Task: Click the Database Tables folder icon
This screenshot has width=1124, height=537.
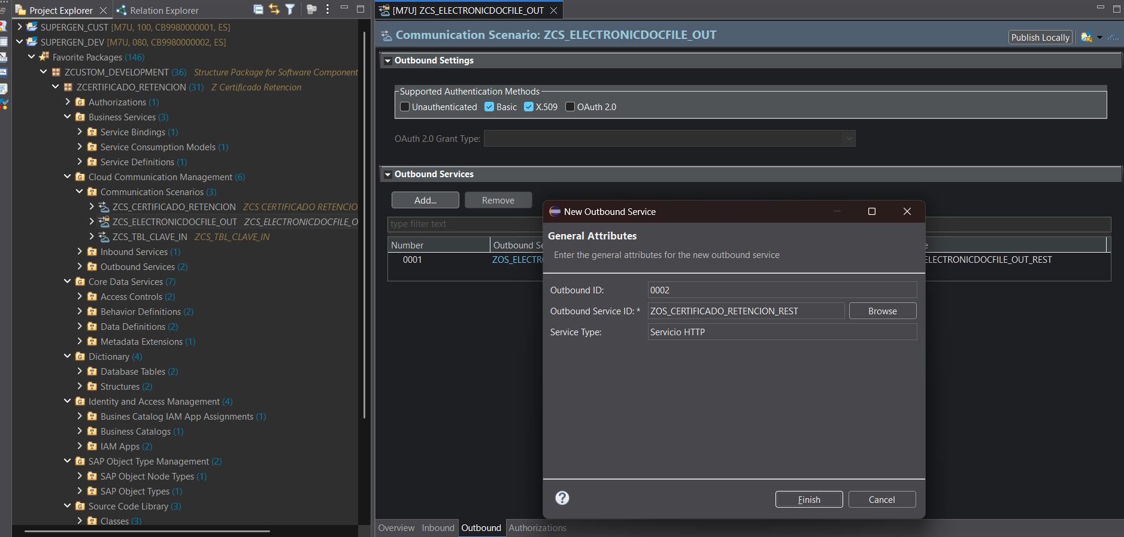Action: pos(92,371)
